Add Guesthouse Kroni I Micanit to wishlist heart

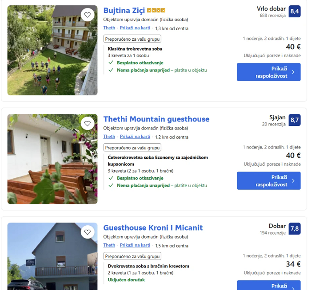click(88, 232)
